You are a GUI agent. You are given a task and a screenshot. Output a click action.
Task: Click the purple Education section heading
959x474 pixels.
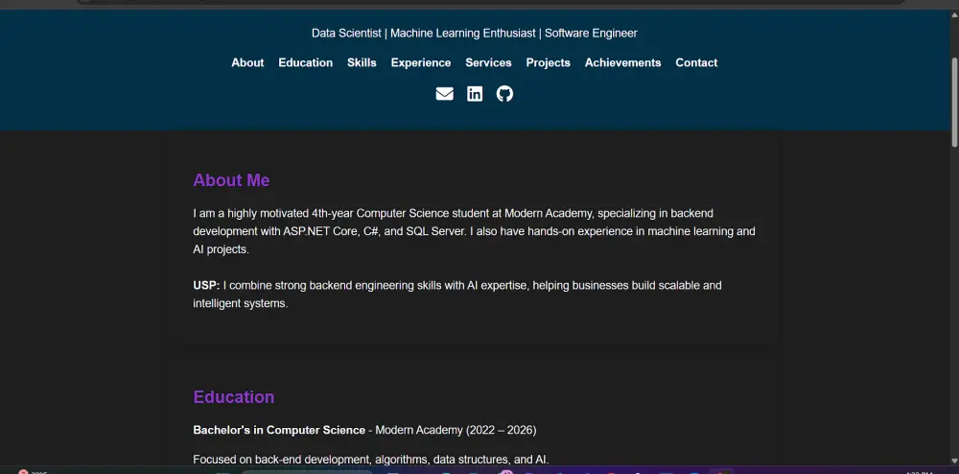pyautogui.click(x=234, y=397)
